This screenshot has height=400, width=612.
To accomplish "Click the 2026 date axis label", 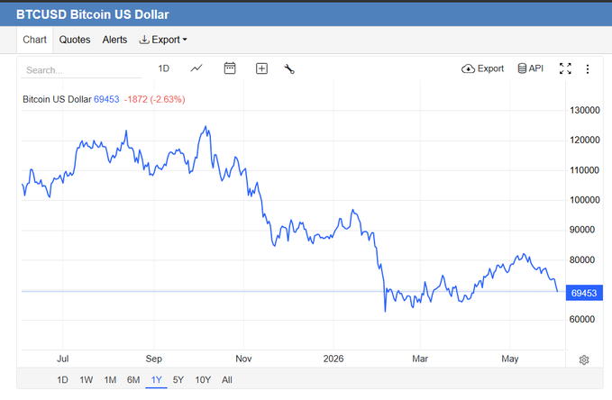I will tap(333, 359).
